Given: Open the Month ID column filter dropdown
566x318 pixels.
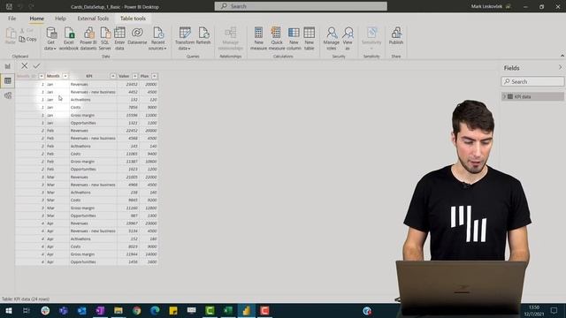Looking at the screenshot, I should [42, 76].
